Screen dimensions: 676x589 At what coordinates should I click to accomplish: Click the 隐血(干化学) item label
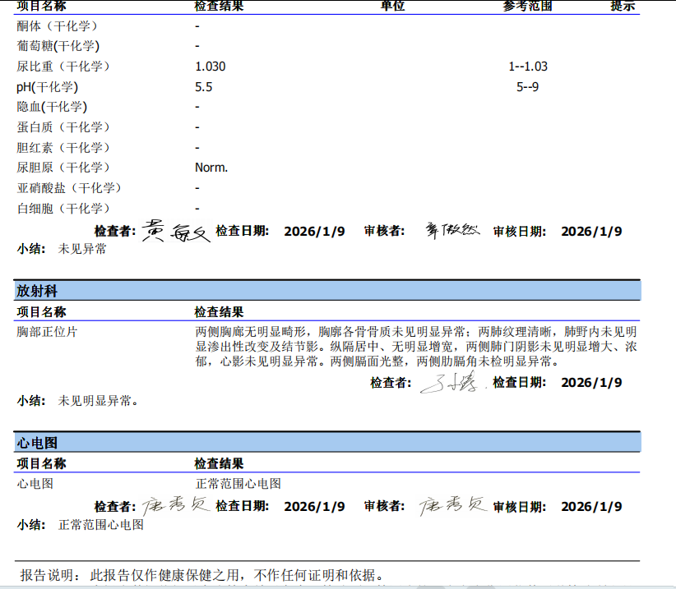tap(52, 107)
